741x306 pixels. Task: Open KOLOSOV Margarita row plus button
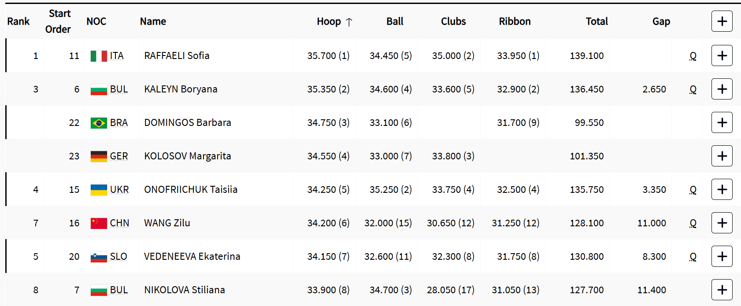tap(722, 156)
